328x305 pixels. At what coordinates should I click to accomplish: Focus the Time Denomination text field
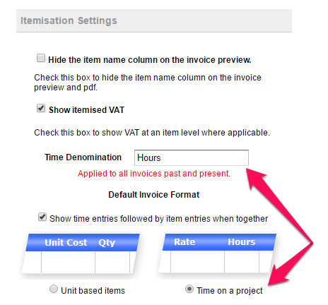(192, 157)
